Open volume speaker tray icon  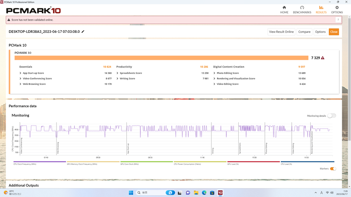coord(332,193)
